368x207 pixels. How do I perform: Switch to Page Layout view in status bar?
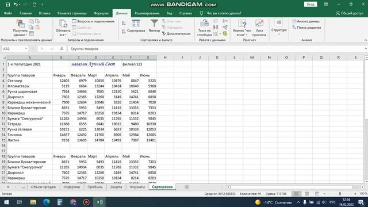click(306, 194)
